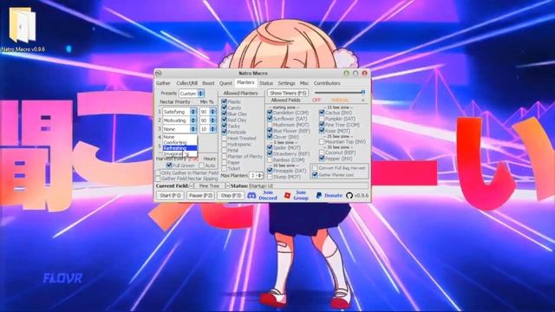Screen dimensions: 555x312
Task: Toggle the Pesticide planter checkbox
Action: (x=224, y=132)
